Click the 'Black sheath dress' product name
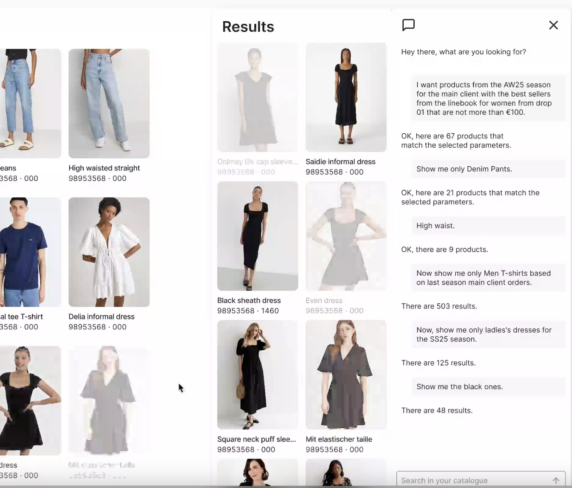The width and height of the screenshot is (572, 488). click(249, 301)
